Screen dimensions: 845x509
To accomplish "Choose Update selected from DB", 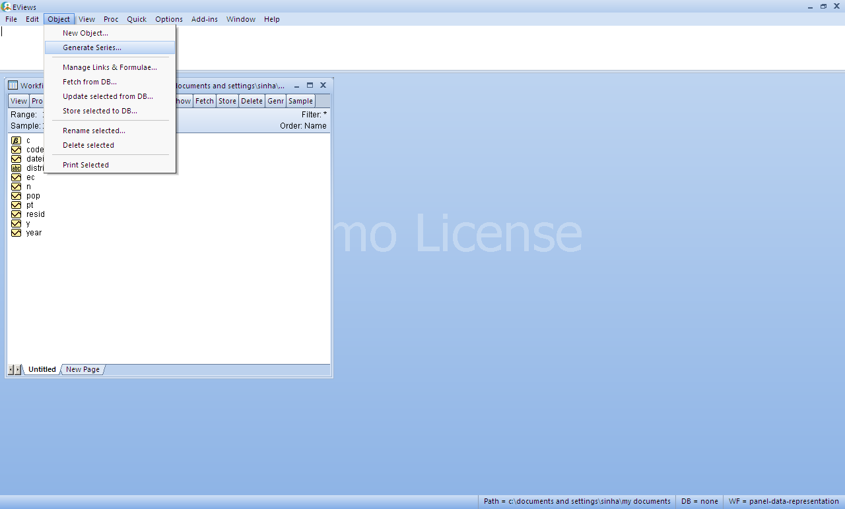I will click(x=110, y=96).
